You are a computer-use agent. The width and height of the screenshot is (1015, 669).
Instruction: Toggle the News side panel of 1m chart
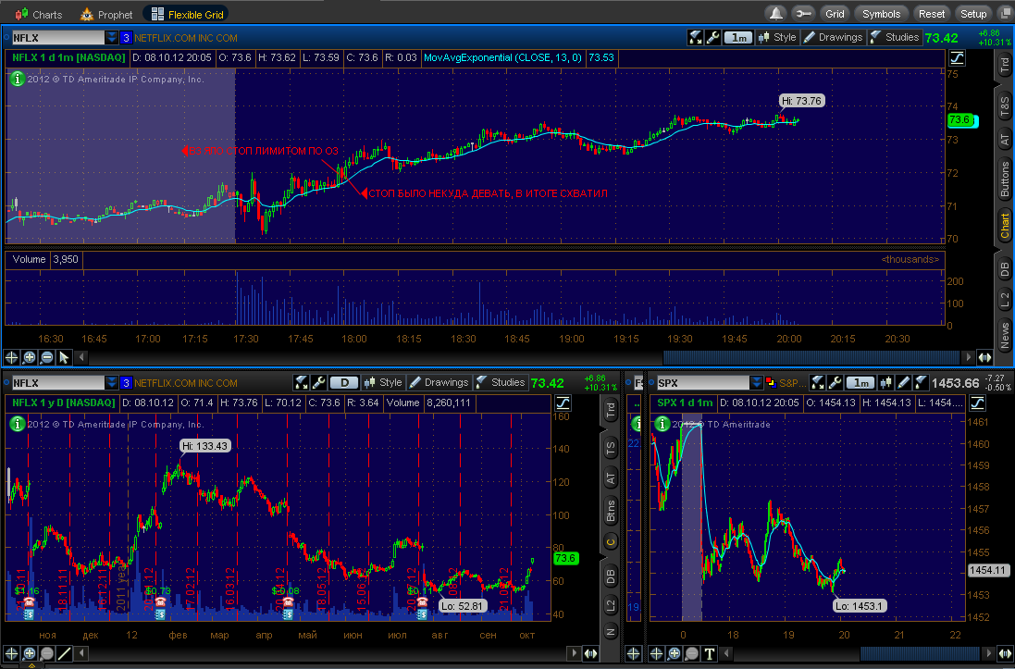1005,333
